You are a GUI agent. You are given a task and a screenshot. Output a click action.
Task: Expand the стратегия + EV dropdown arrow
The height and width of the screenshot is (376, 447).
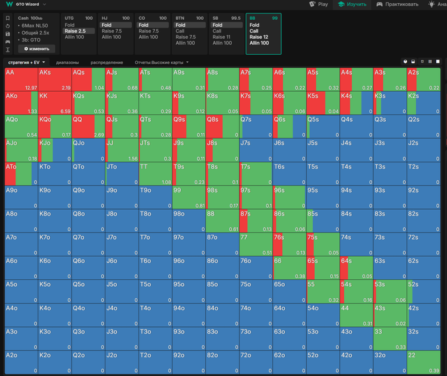pos(43,62)
